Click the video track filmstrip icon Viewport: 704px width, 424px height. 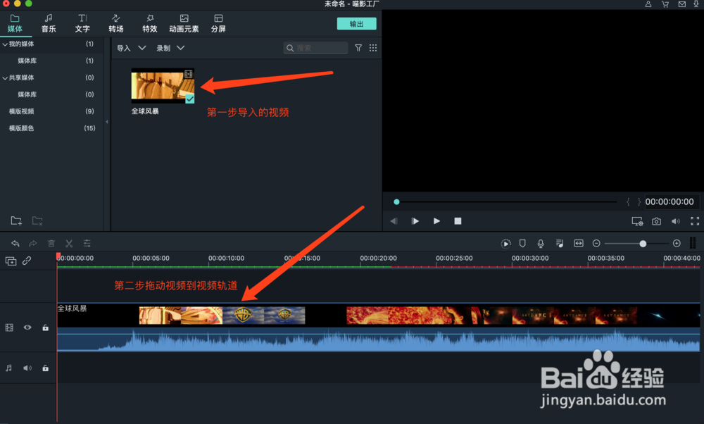9,328
